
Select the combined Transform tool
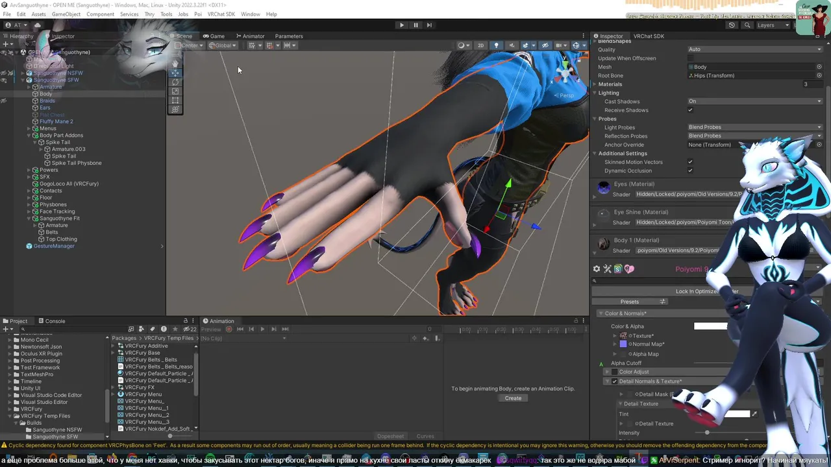point(175,110)
